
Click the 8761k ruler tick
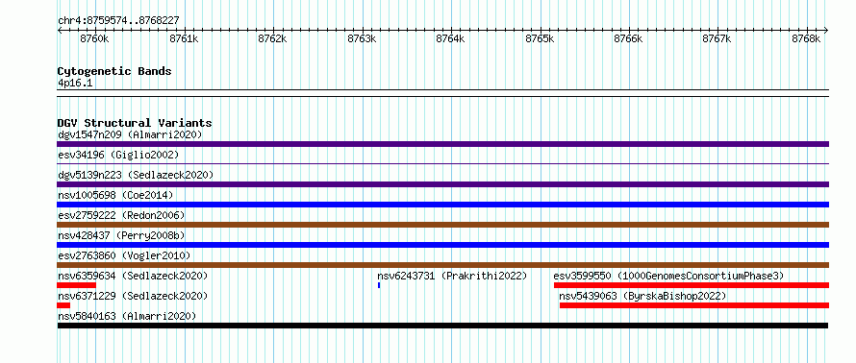pyautogui.click(x=184, y=38)
